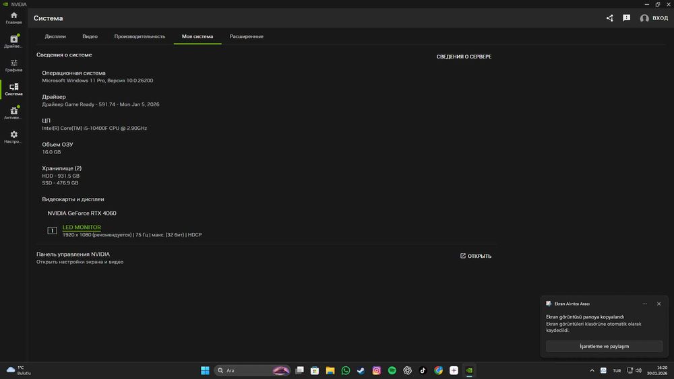Select the Система sidebar icon
This screenshot has height=379, width=674.
click(x=13, y=90)
